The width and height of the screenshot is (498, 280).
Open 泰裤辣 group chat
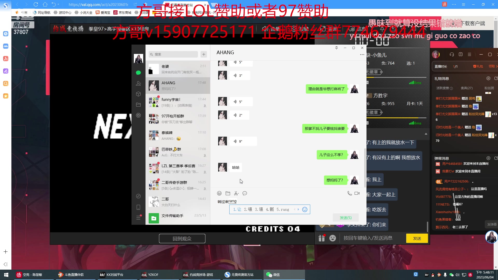pyautogui.click(x=178, y=135)
